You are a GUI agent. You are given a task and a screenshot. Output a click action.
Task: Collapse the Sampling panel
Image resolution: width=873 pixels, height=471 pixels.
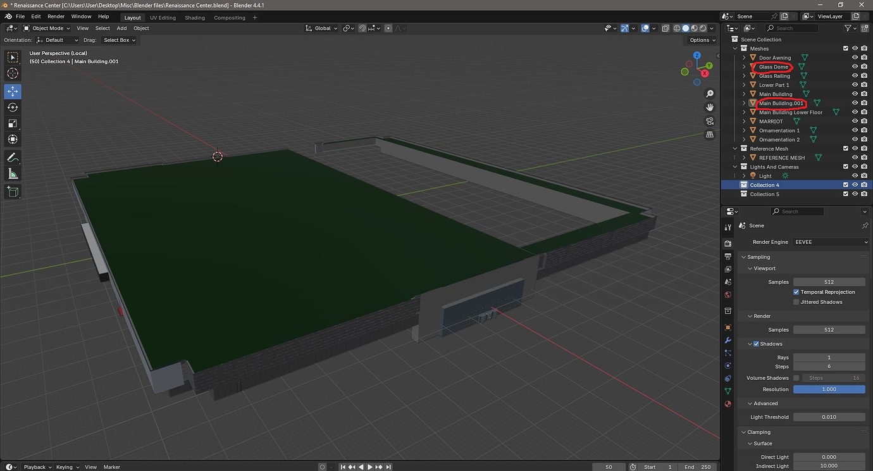pyautogui.click(x=758, y=257)
